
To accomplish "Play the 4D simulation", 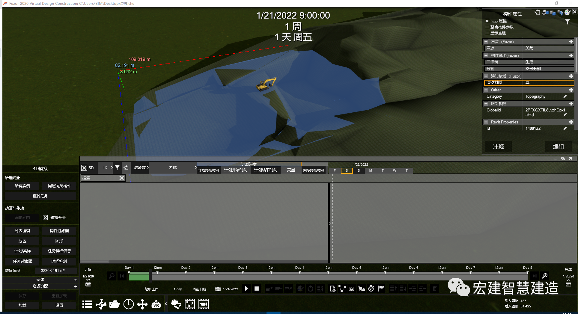I will coord(246,289).
